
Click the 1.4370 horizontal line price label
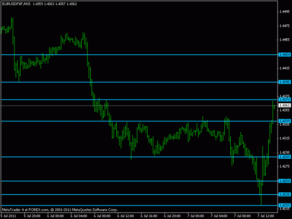click(285, 100)
